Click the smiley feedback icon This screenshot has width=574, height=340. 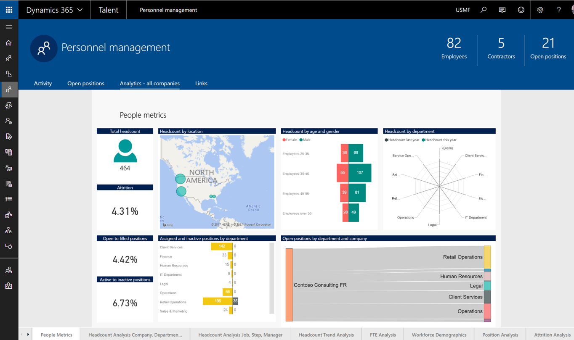521,10
